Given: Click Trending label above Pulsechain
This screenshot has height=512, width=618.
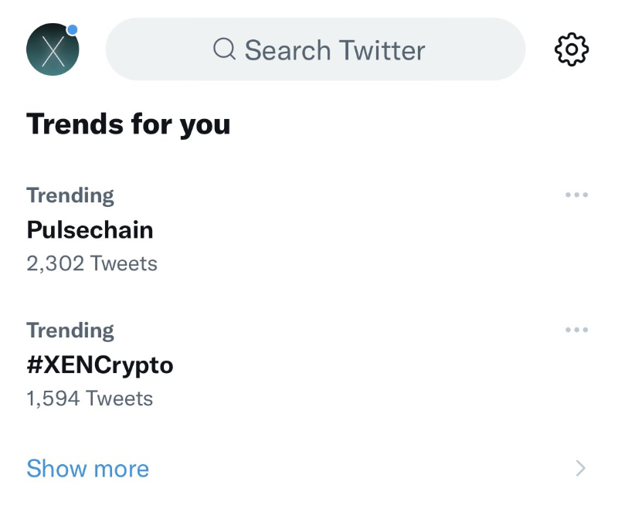Looking at the screenshot, I should coord(70,196).
